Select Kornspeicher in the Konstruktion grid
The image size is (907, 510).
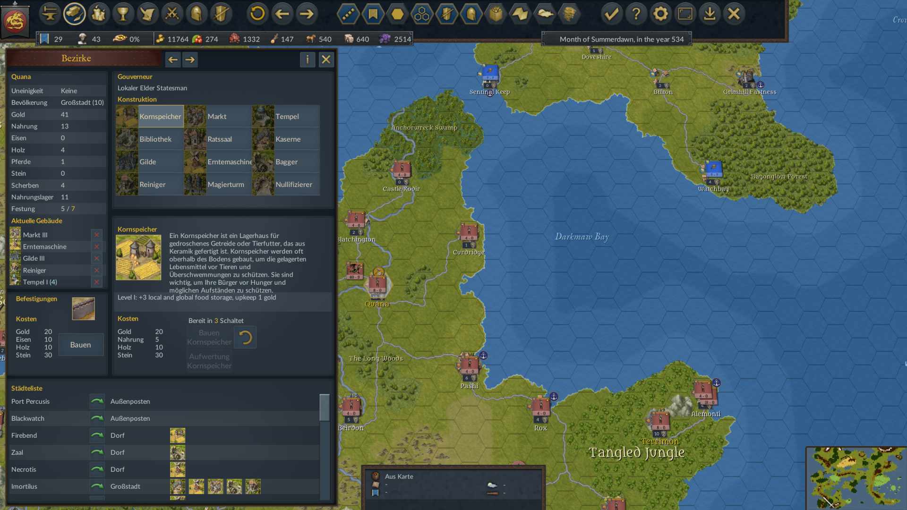pos(150,116)
